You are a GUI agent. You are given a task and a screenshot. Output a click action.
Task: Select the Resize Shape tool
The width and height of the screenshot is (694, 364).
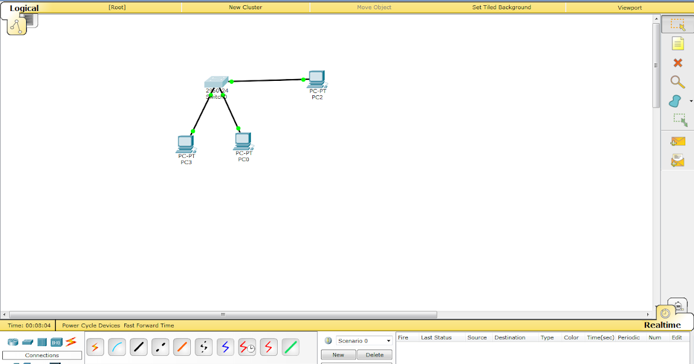[x=677, y=120]
